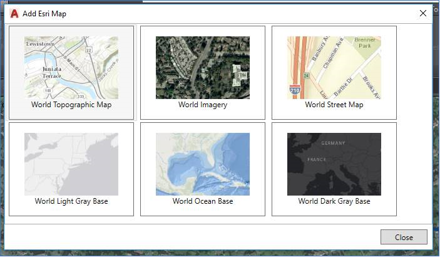Select the World Light Gray Base thumbnail
440x257 pixels.
[71, 164]
